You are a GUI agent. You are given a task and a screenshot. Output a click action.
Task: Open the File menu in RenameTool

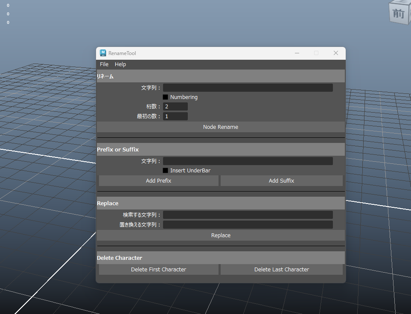click(104, 64)
